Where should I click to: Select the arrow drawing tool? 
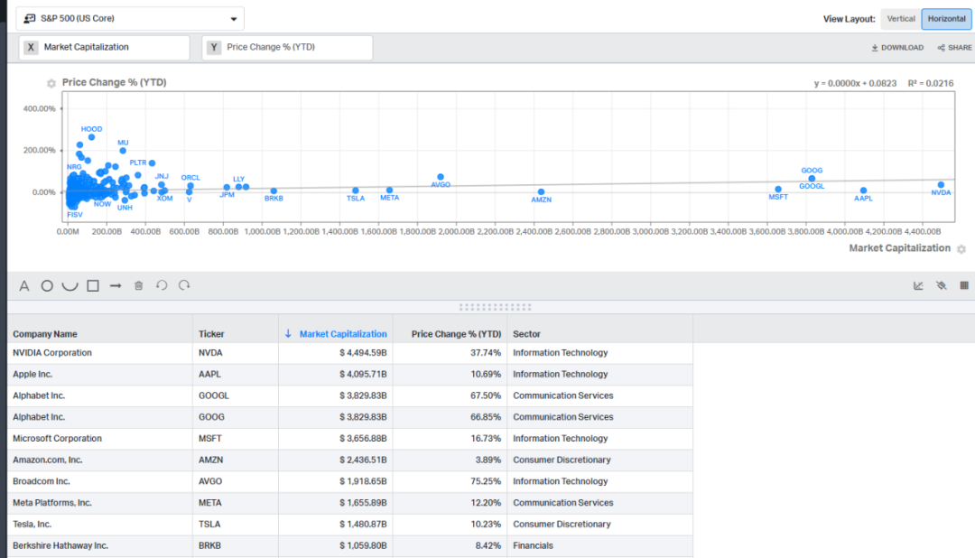pyautogui.click(x=116, y=286)
